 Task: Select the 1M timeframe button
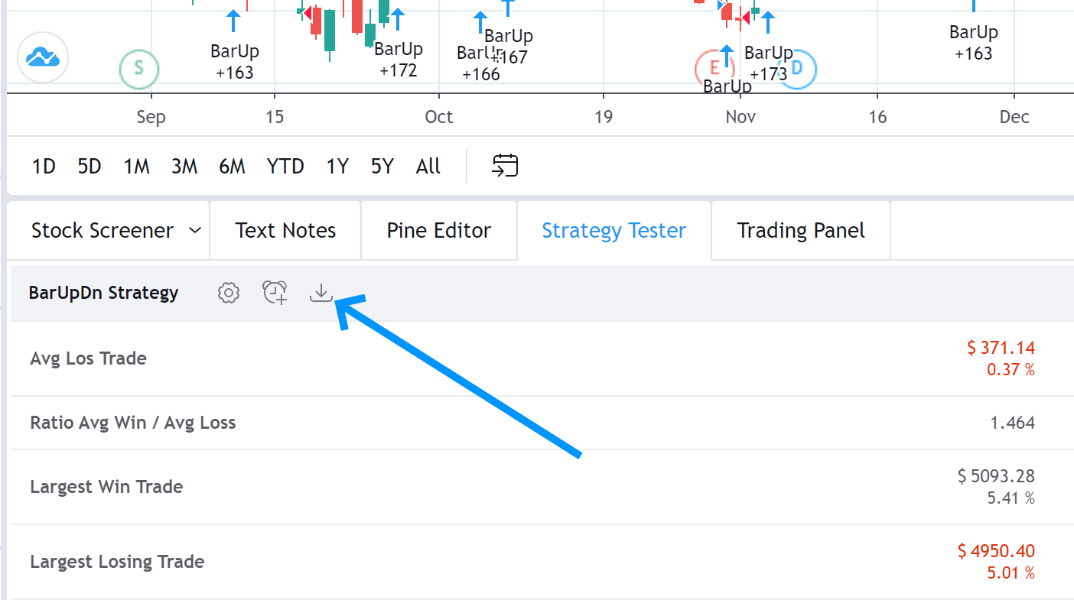136,165
